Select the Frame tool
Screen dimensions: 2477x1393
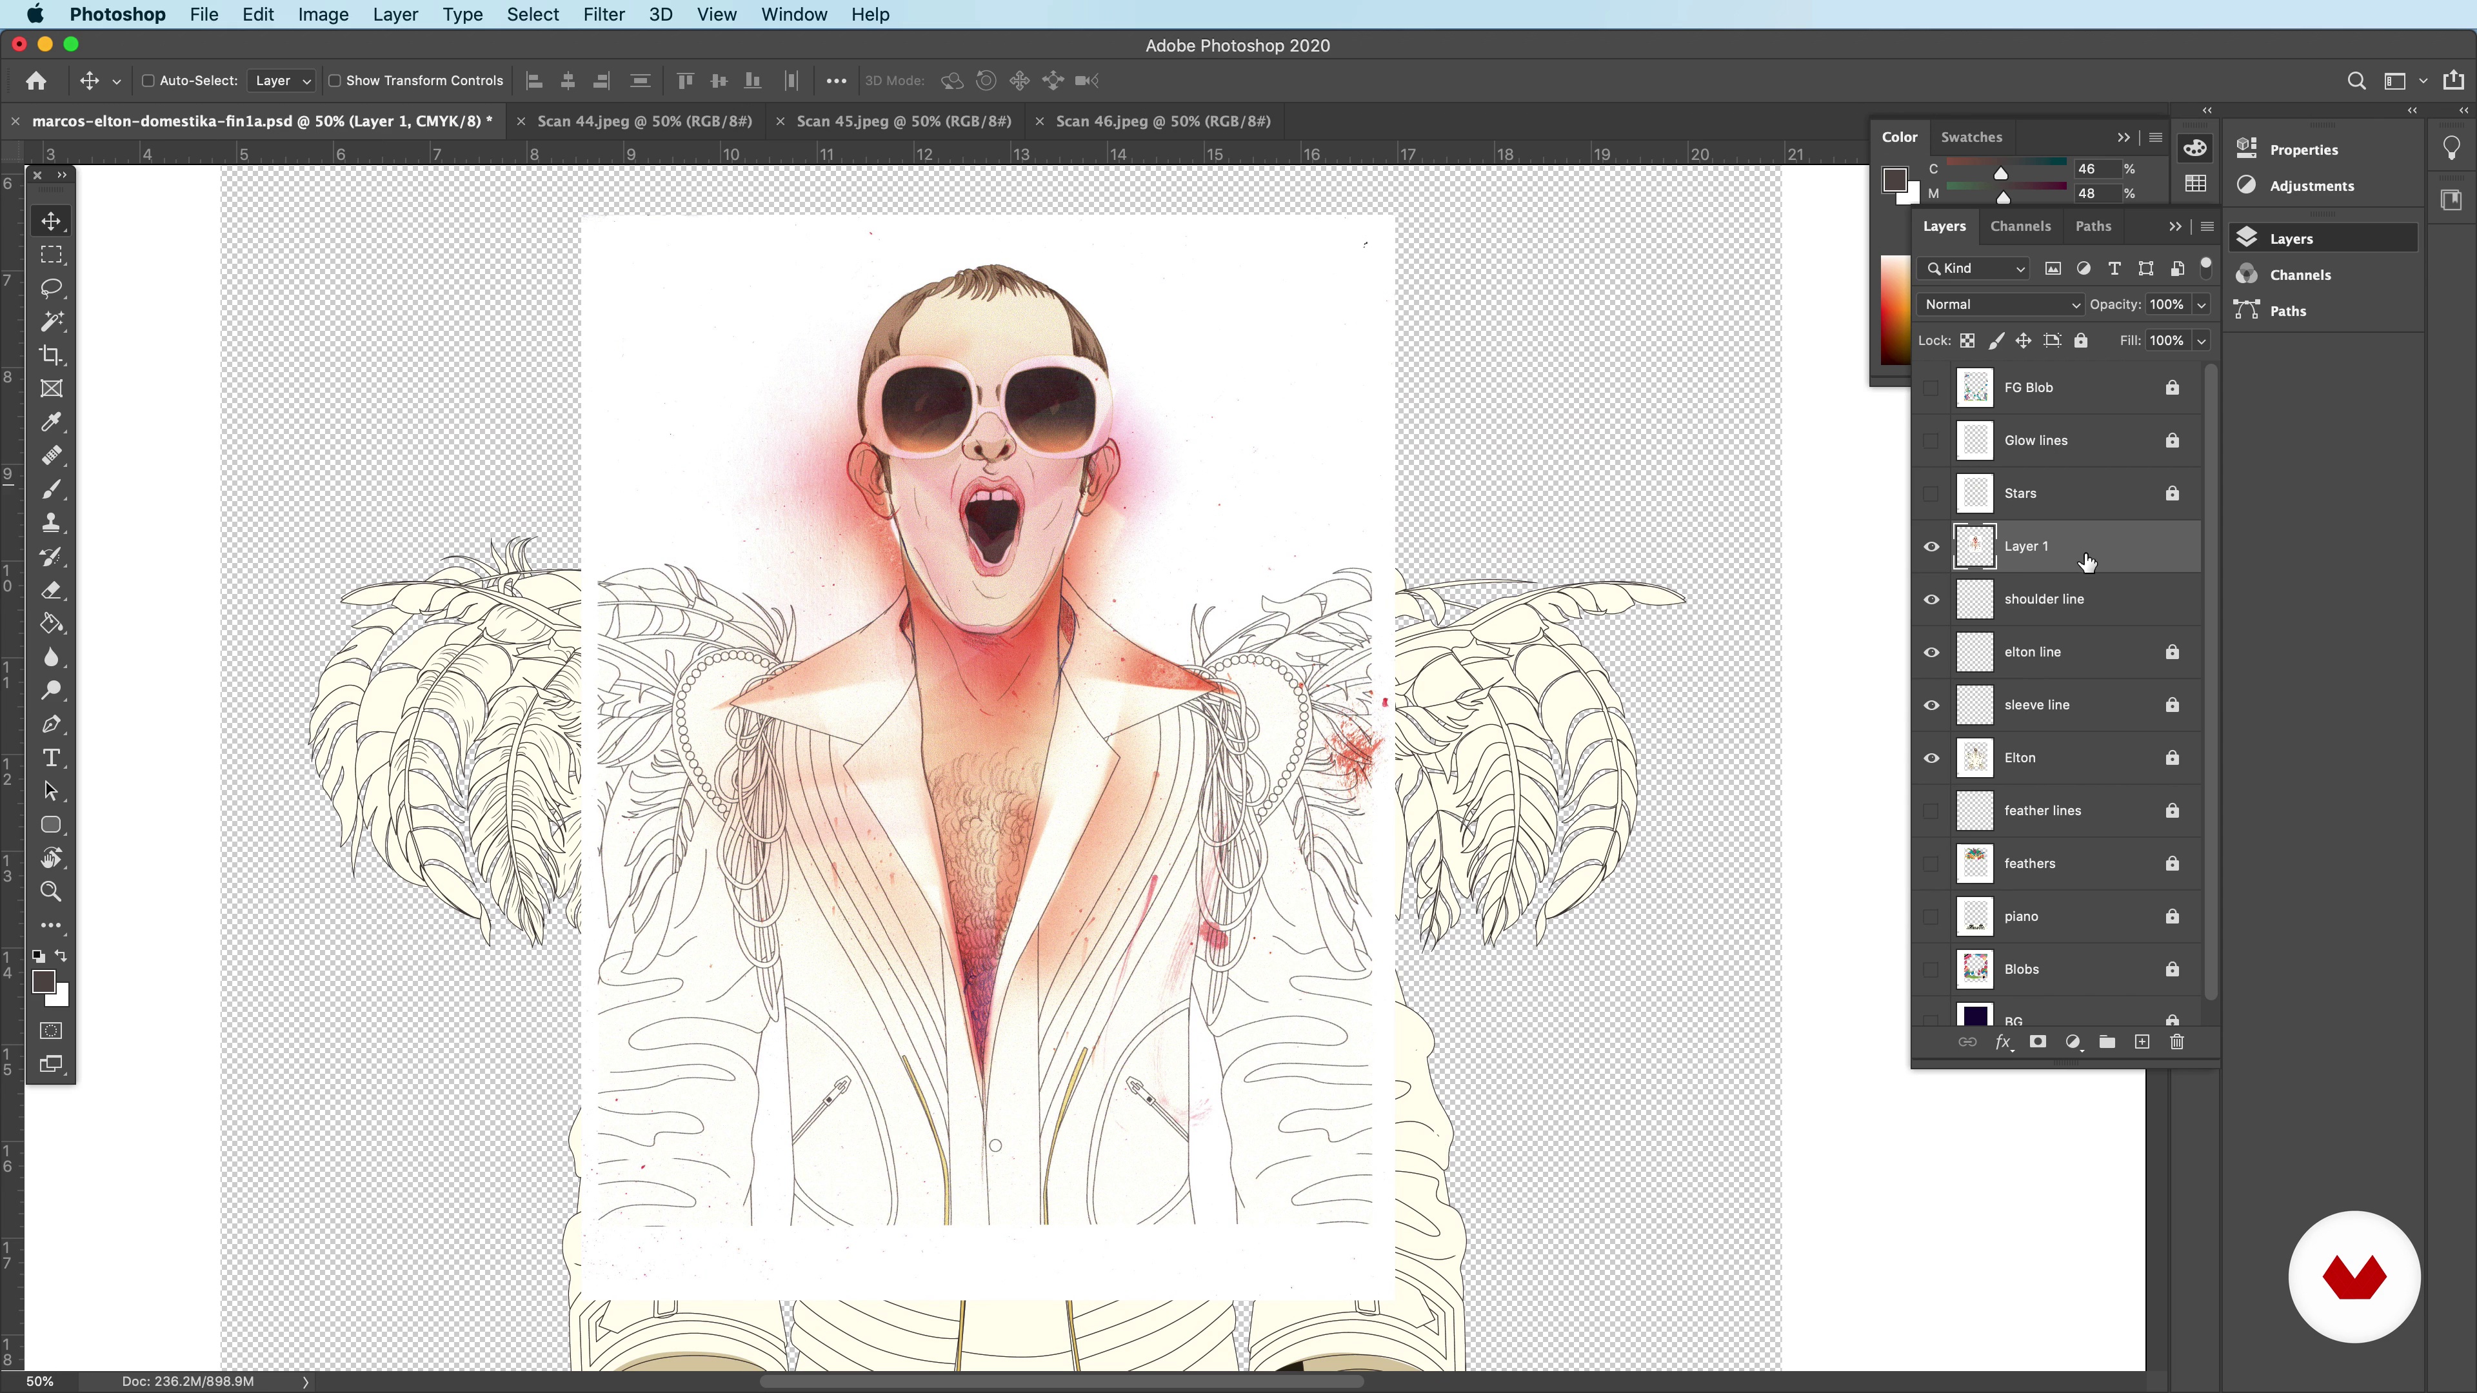[x=51, y=388]
